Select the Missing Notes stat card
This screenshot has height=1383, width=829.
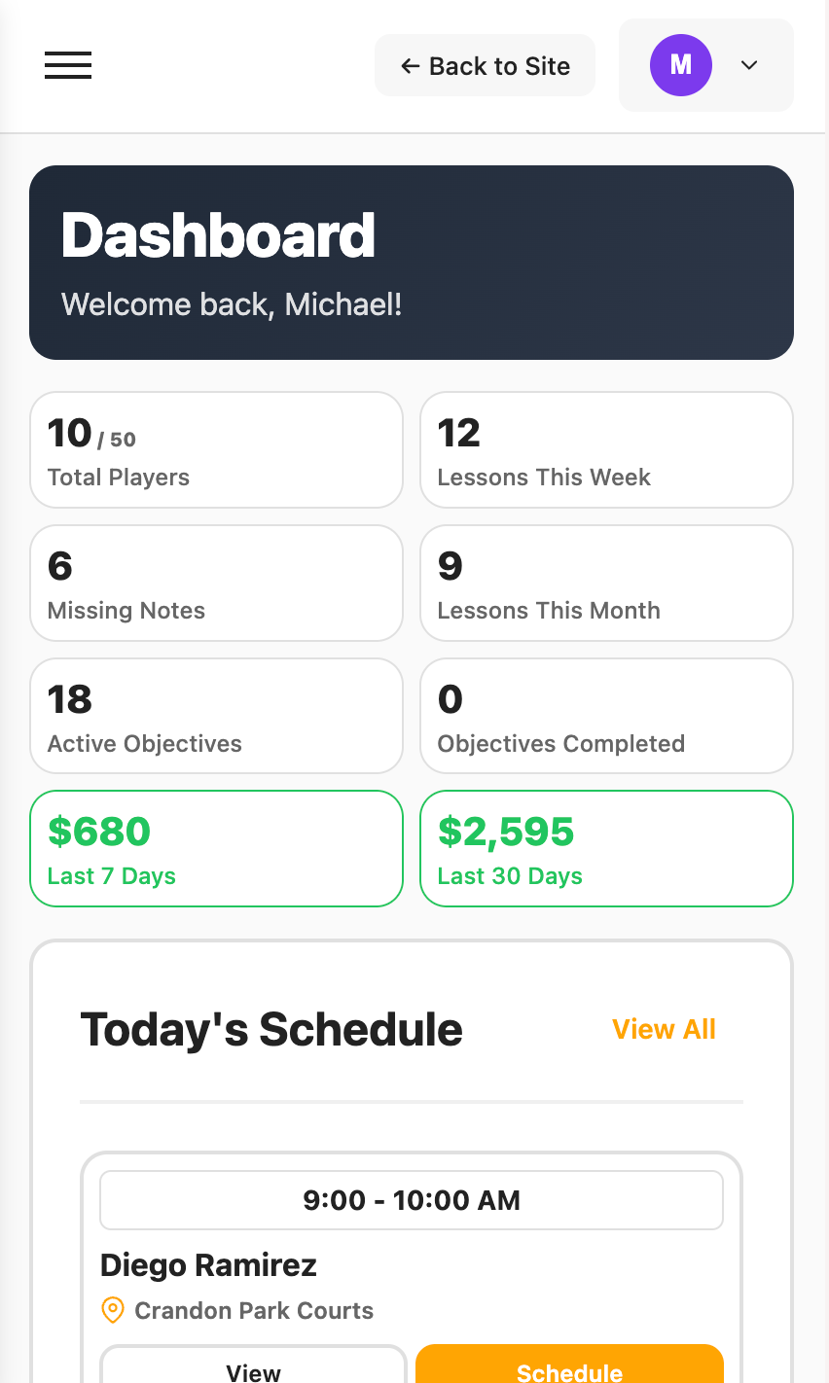tap(216, 583)
